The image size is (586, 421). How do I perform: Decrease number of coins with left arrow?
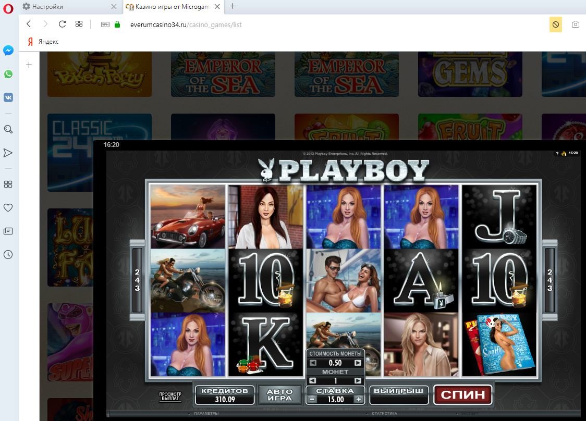[x=313, y=381]
